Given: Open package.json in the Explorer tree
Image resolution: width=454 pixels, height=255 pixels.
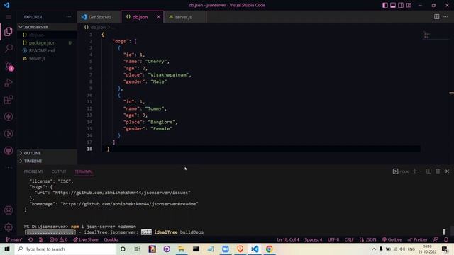Looking at the screenshot, I should (x=47, y=42).
